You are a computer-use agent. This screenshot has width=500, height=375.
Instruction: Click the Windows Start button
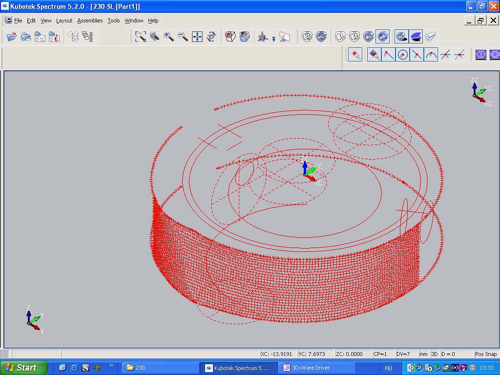tap(23, 368)
